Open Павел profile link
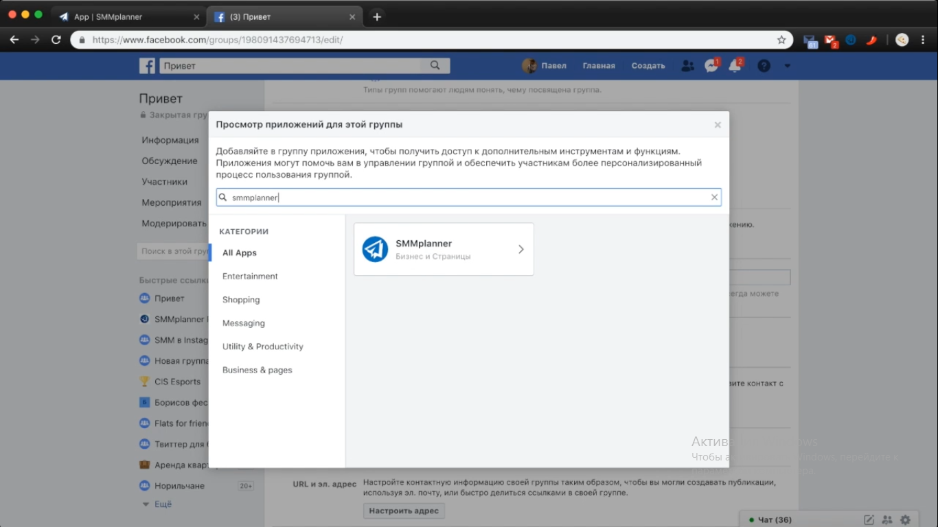The width and height of the screenshot is (938, 527). [x=545, y=66]
